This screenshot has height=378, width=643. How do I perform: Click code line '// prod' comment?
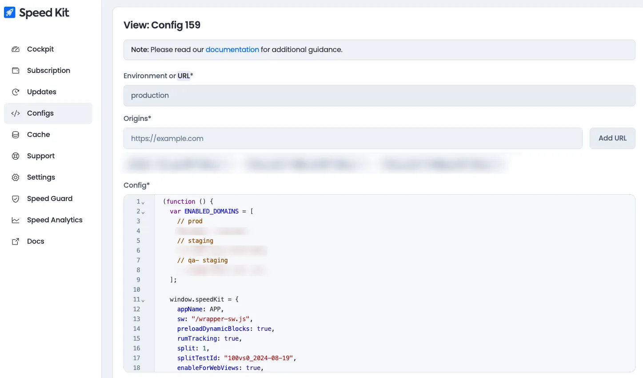190,221
